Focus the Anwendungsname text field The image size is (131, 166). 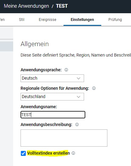53,115
